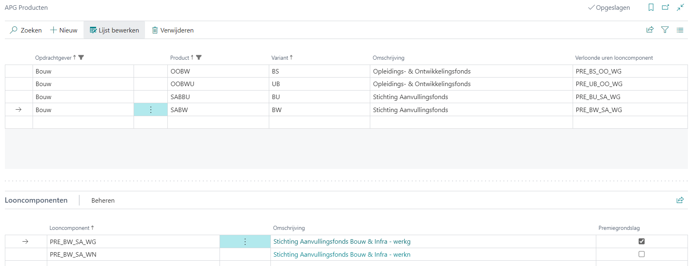692x266 pixels.
Task: Open row options for SABW product
Action: [x=151, y=110]
